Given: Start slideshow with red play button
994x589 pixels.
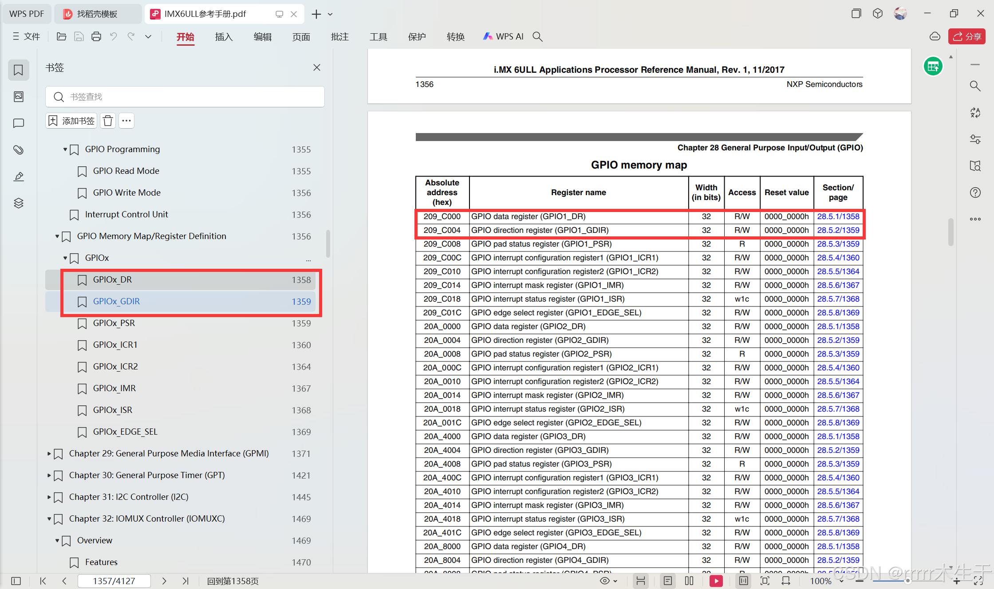Looking at the screenshot, I should pos(716,581).
